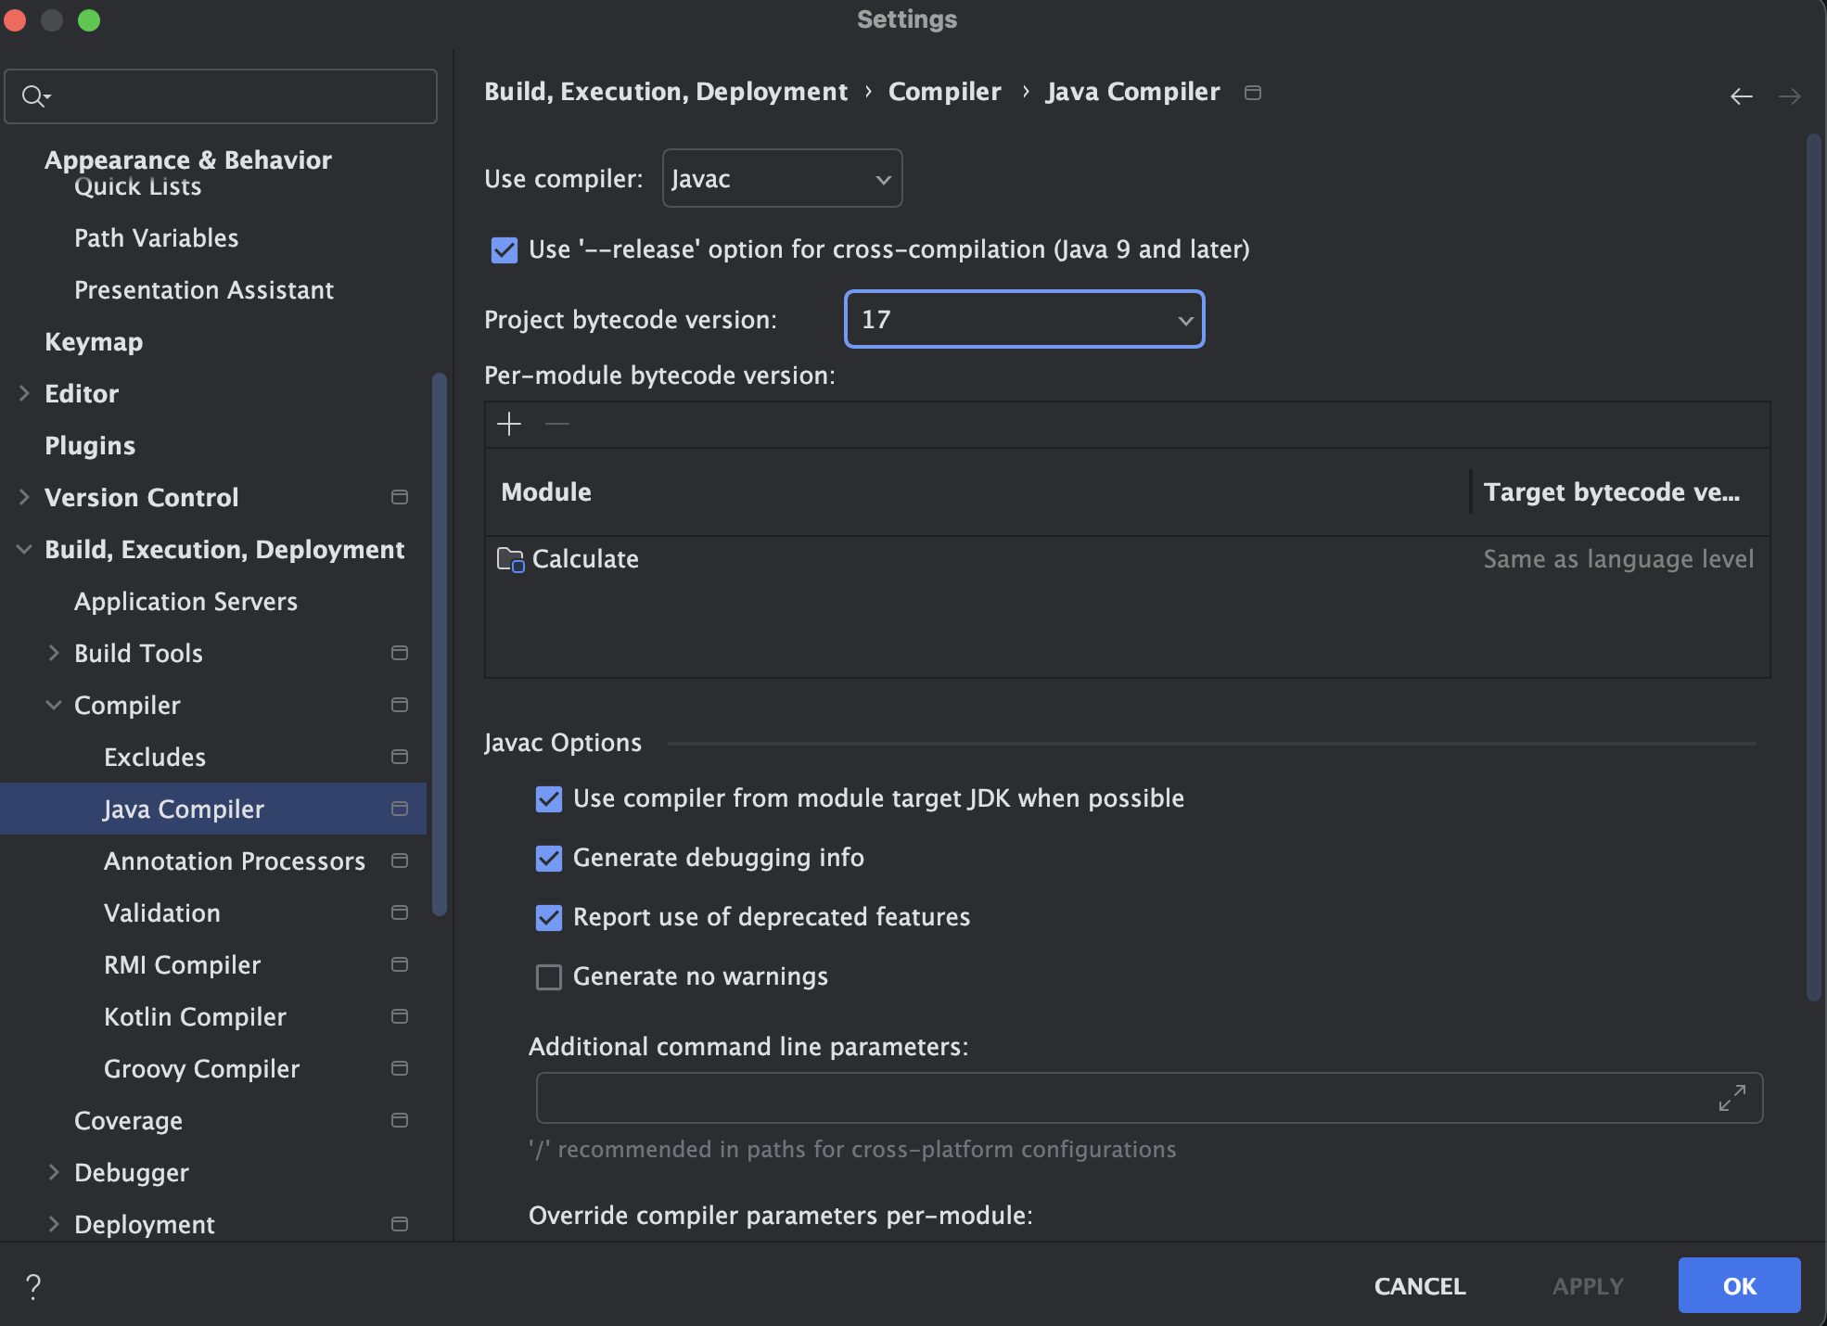Select Annotation Processors in the tree
Viewport: 1827px width, 1326px height.
pyautogui.click(x=234, y=861)
